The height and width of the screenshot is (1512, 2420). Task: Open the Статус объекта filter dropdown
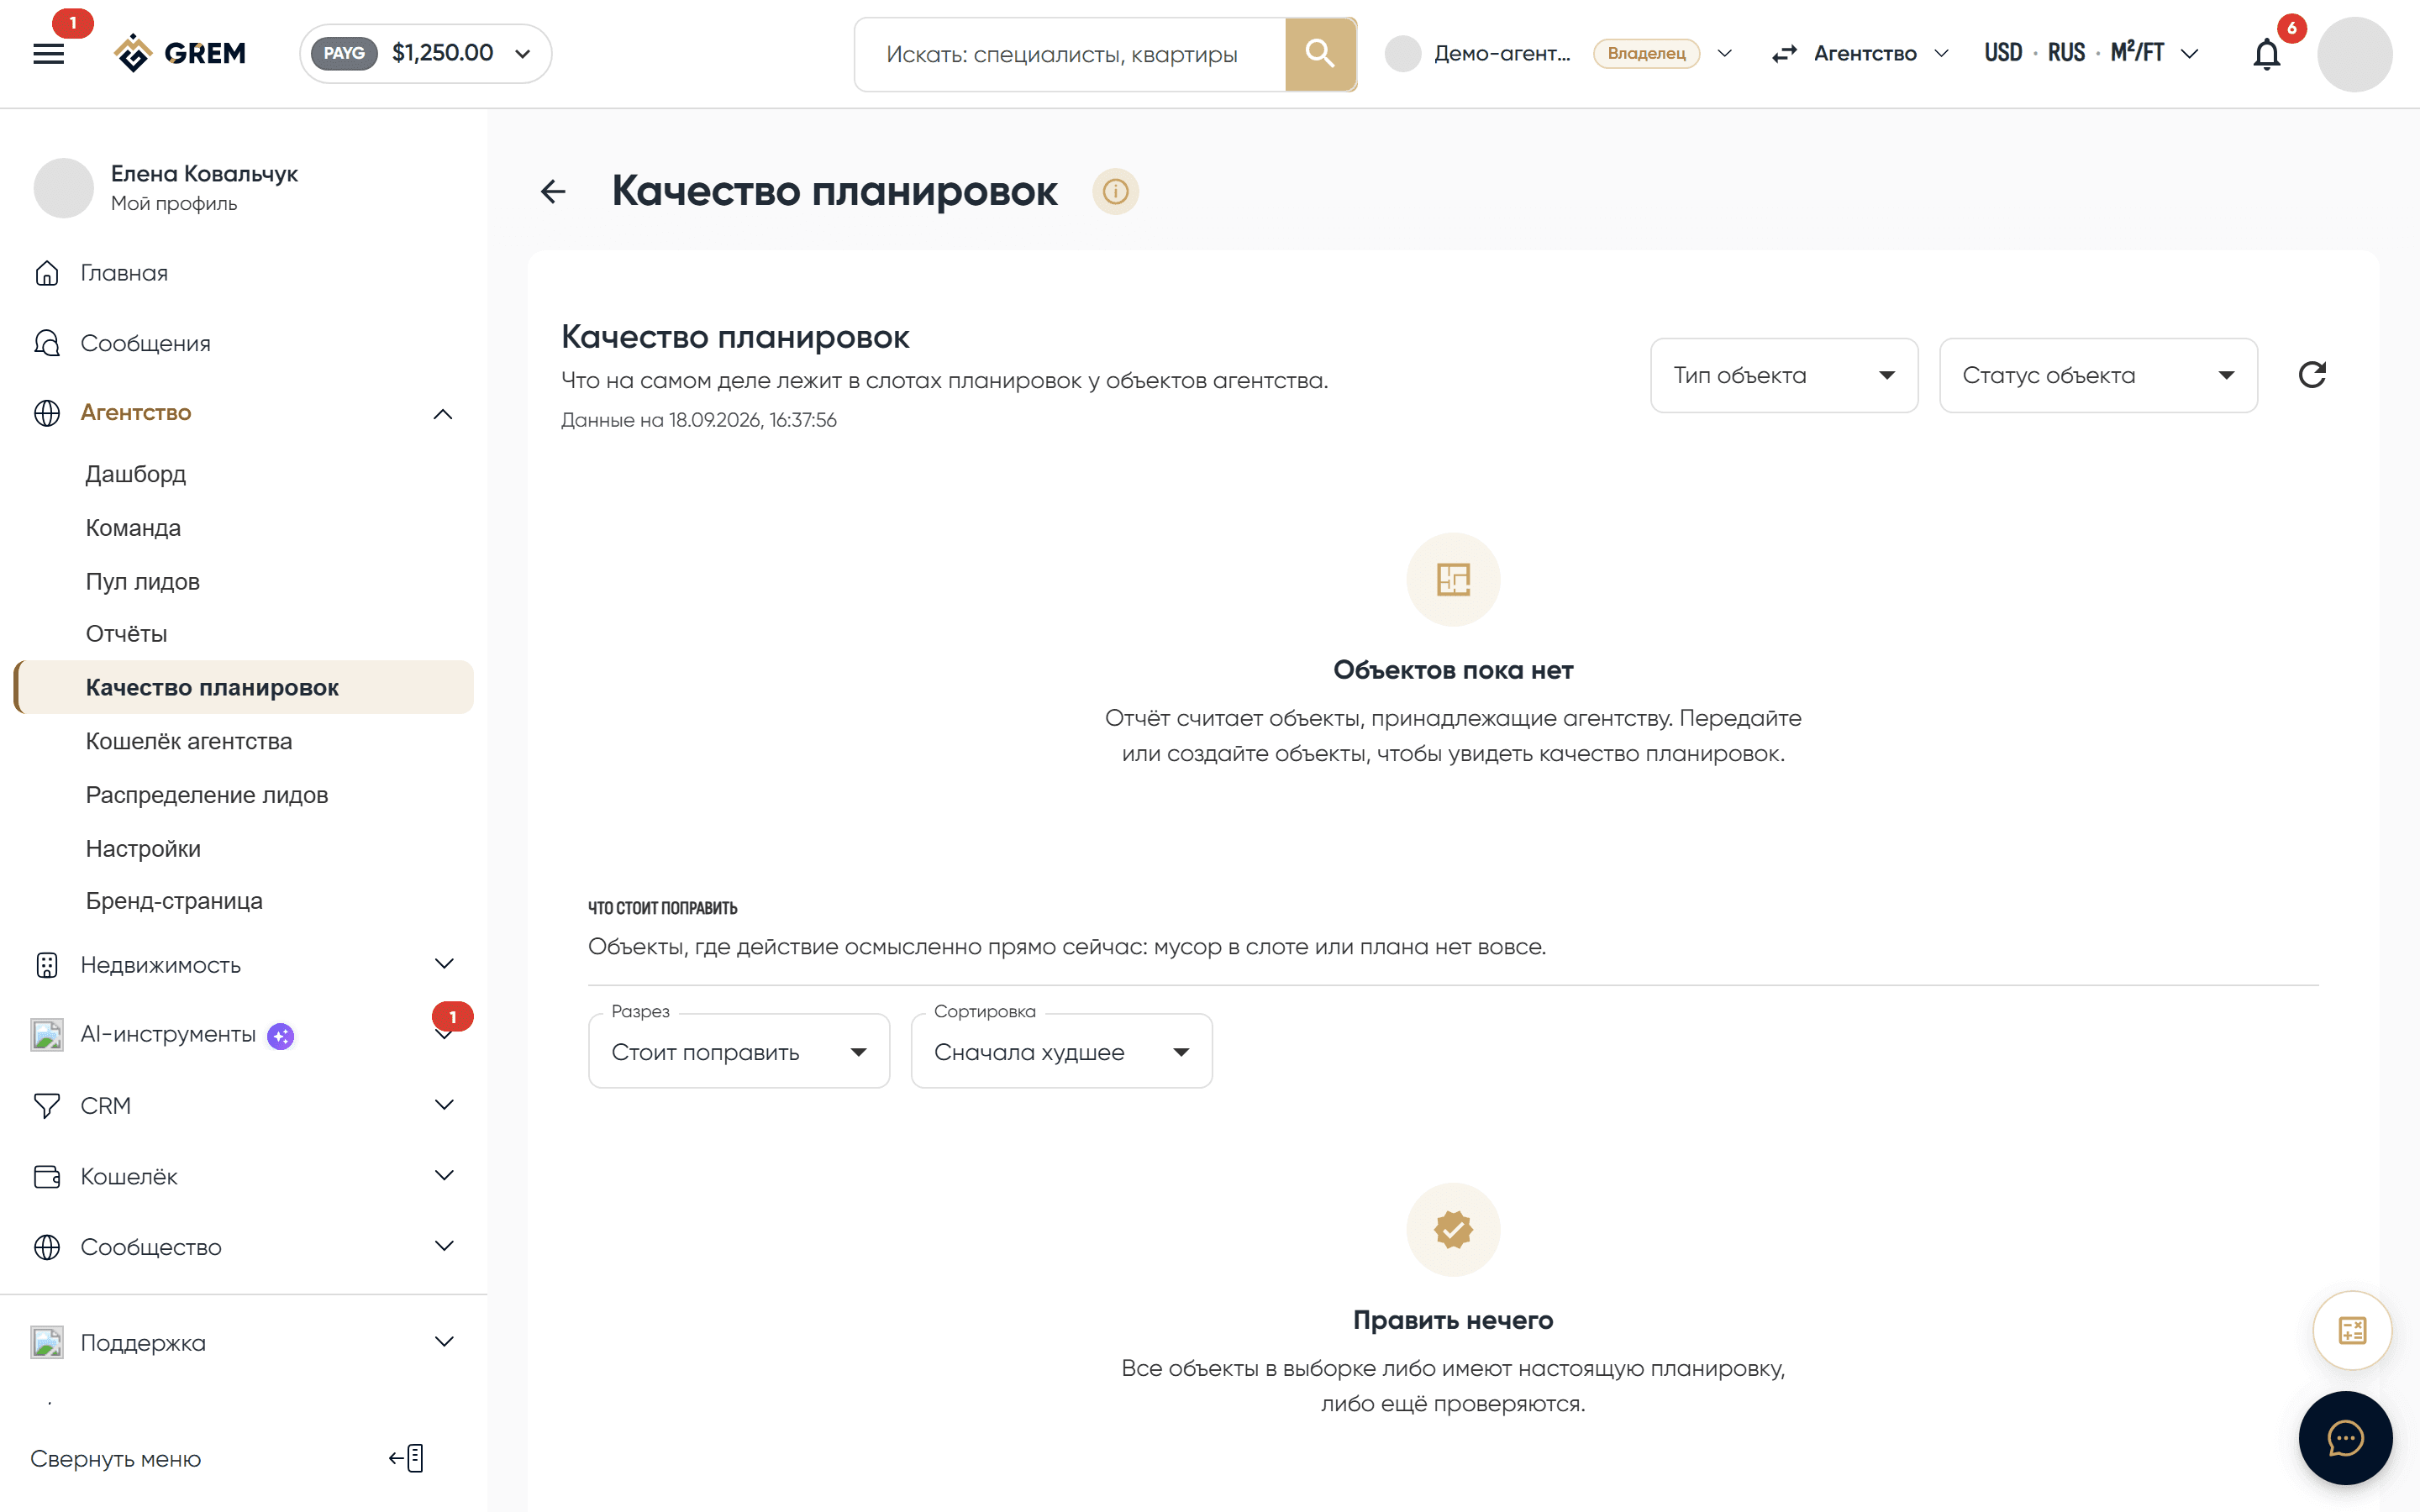[x=2098, y=375]
